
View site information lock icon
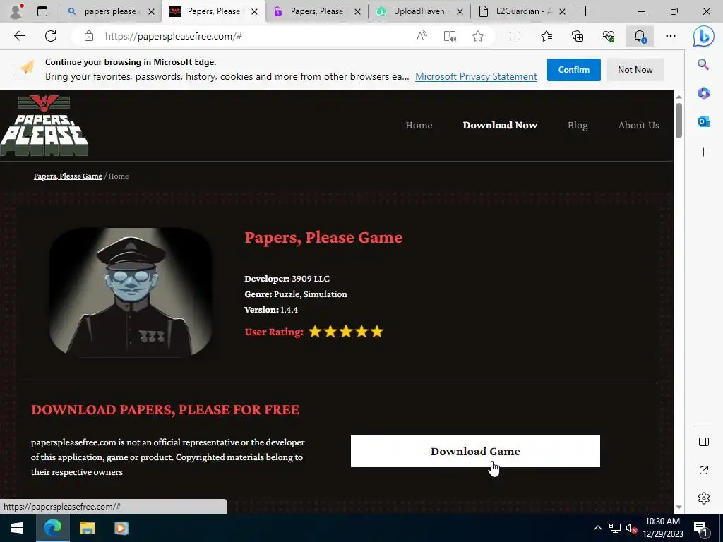(x=89, y=36)
